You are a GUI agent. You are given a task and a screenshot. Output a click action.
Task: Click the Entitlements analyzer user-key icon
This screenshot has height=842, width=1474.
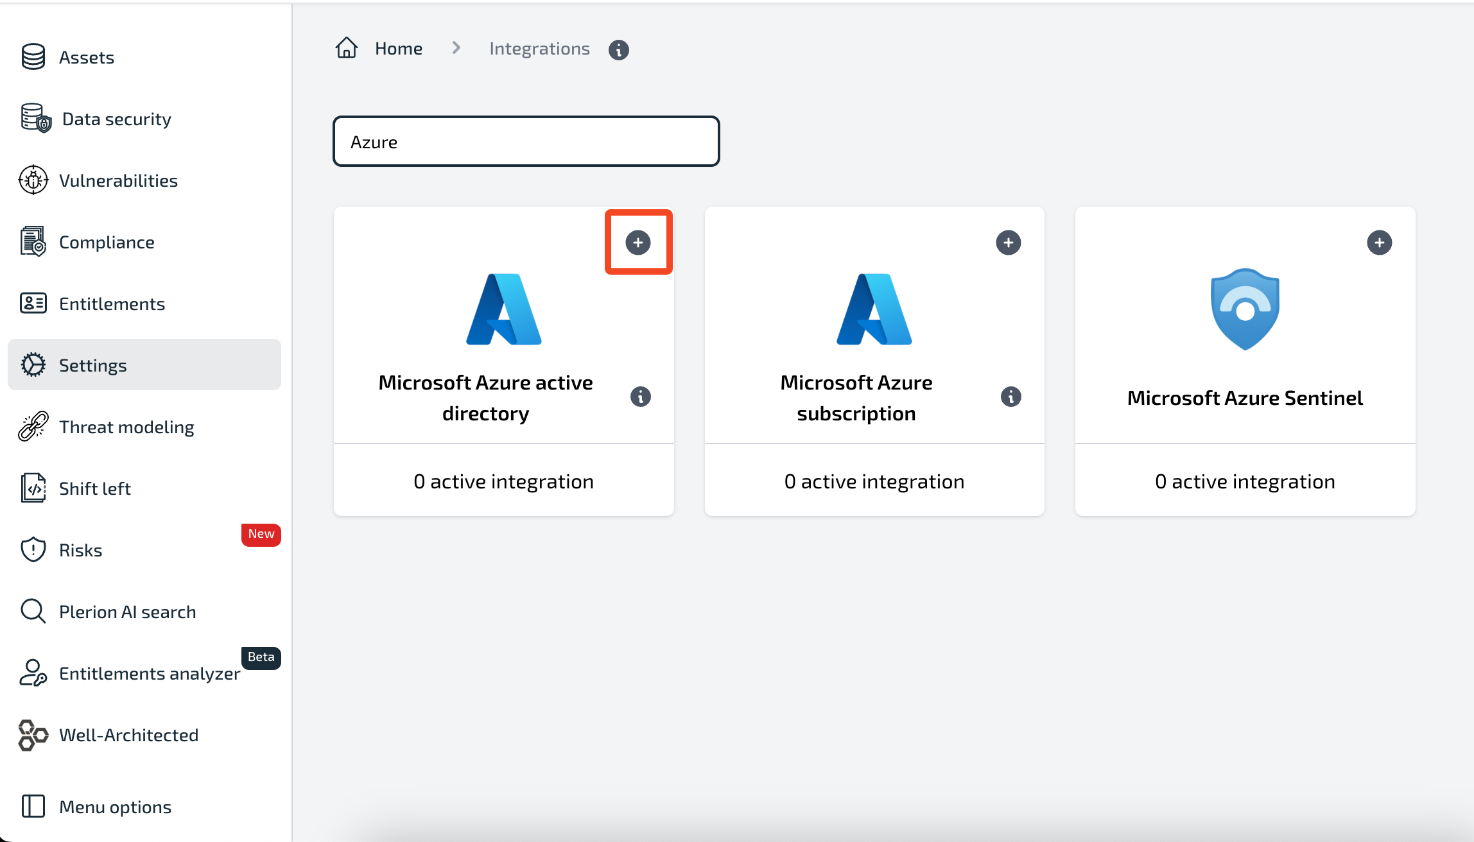pos(33,673)
